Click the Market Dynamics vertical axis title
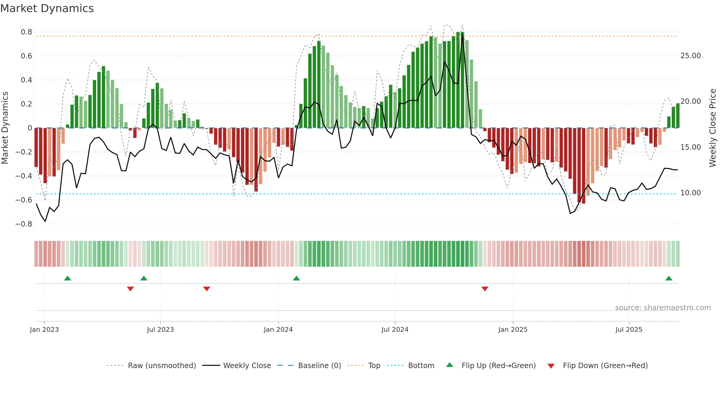721x405 pixels. 5,128
